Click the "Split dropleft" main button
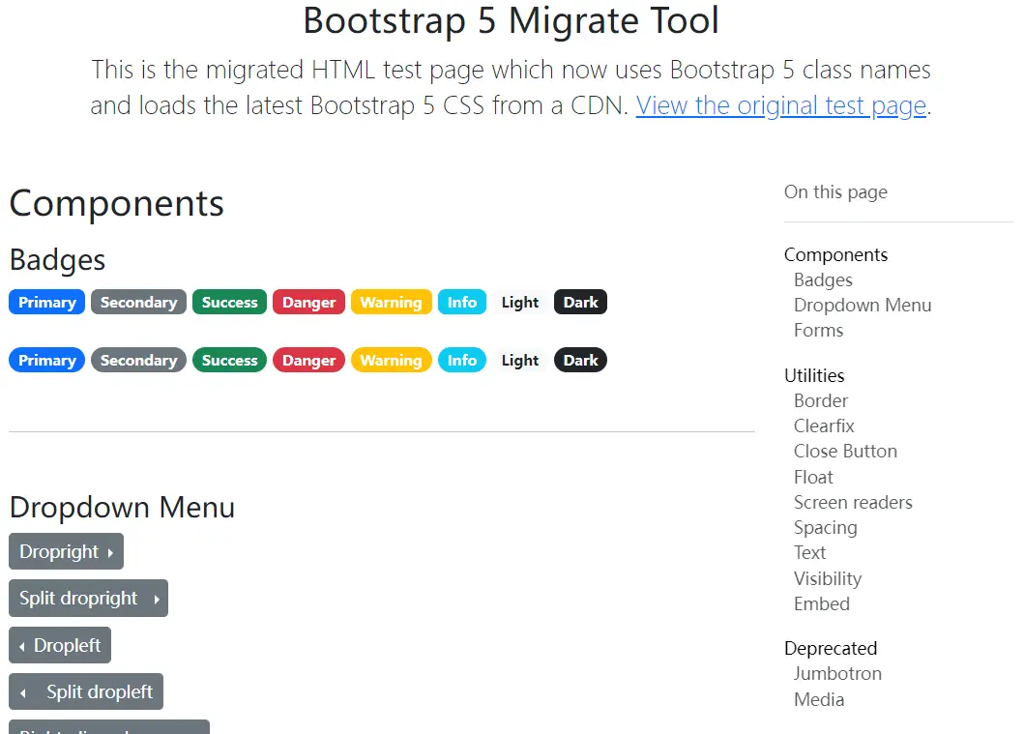This screenshot has height=734, width=1024. pyautogui.click(x=100, y=691)
